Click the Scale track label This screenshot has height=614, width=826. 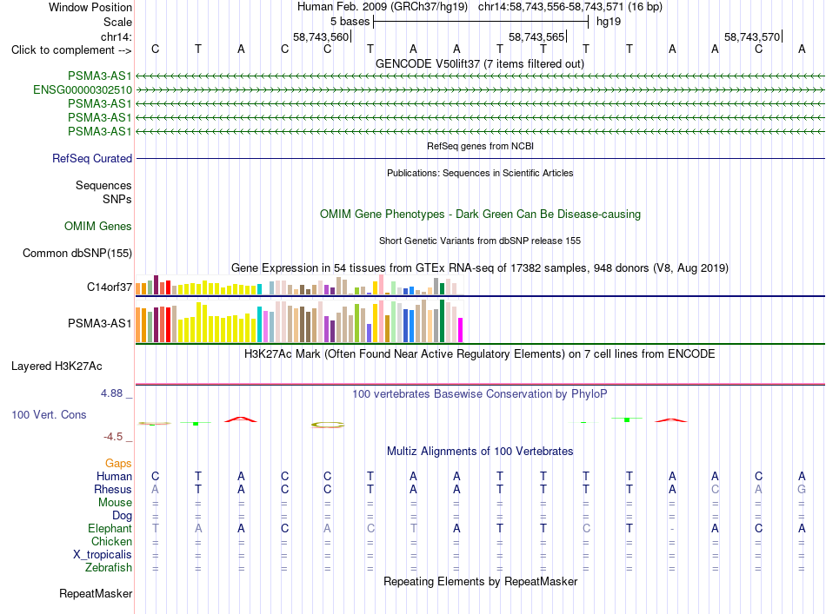point(117,22)
